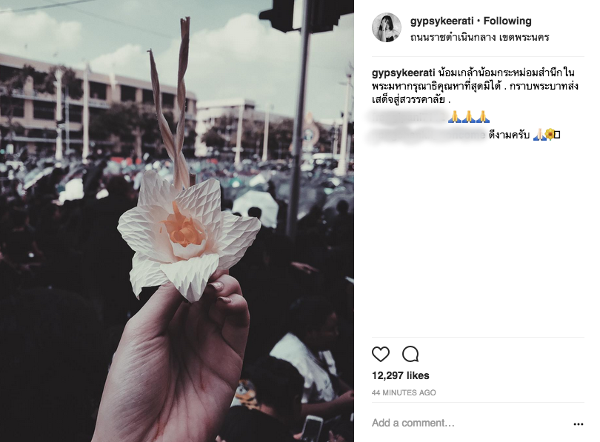The image size is (600, 442).
Task: View the 12,297 likes list
Action: (400, 375)
